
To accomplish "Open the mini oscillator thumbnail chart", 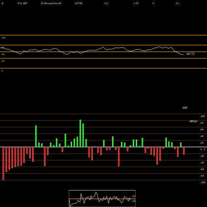I will point(102,198).
